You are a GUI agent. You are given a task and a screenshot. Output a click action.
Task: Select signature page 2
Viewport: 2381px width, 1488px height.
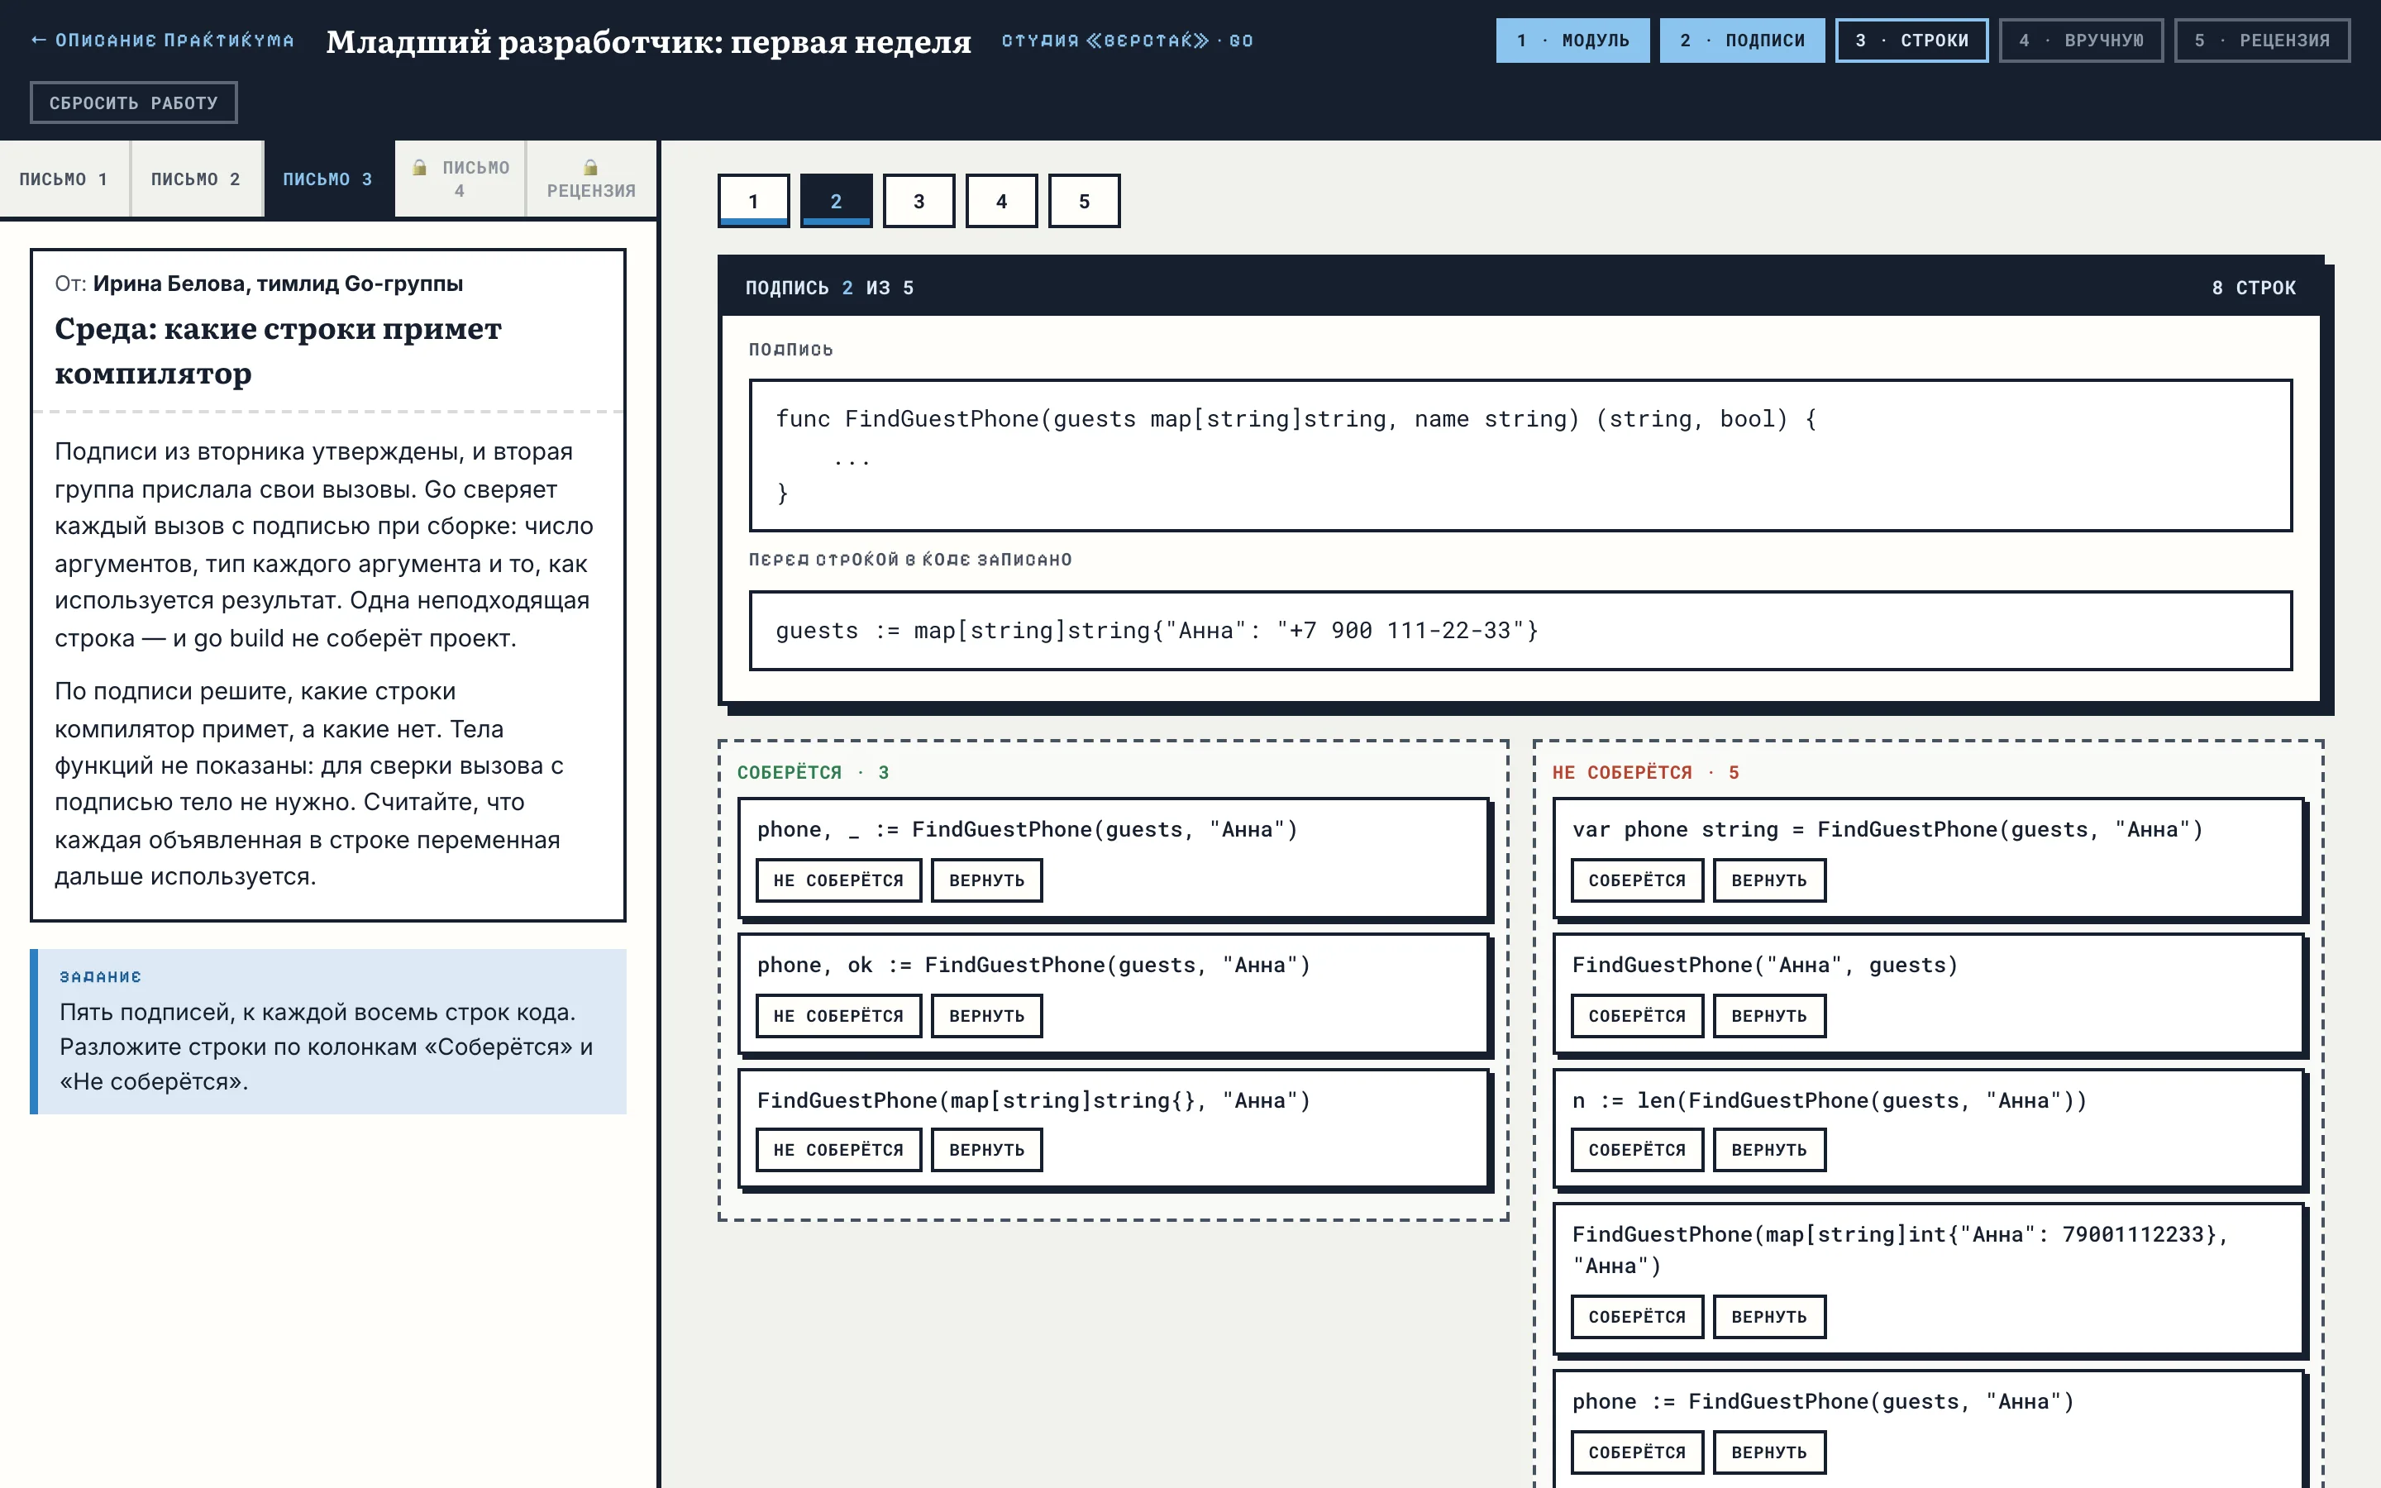tap(837, 201)
